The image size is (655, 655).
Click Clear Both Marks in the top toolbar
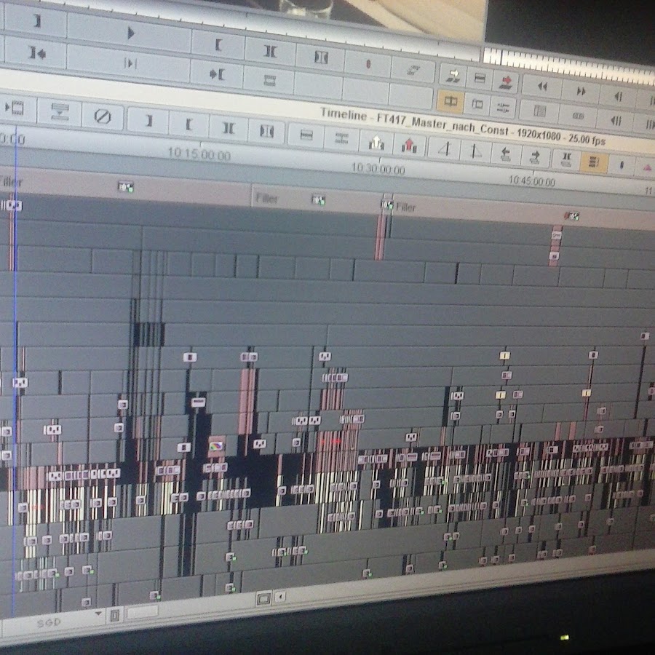coord(320,57)
